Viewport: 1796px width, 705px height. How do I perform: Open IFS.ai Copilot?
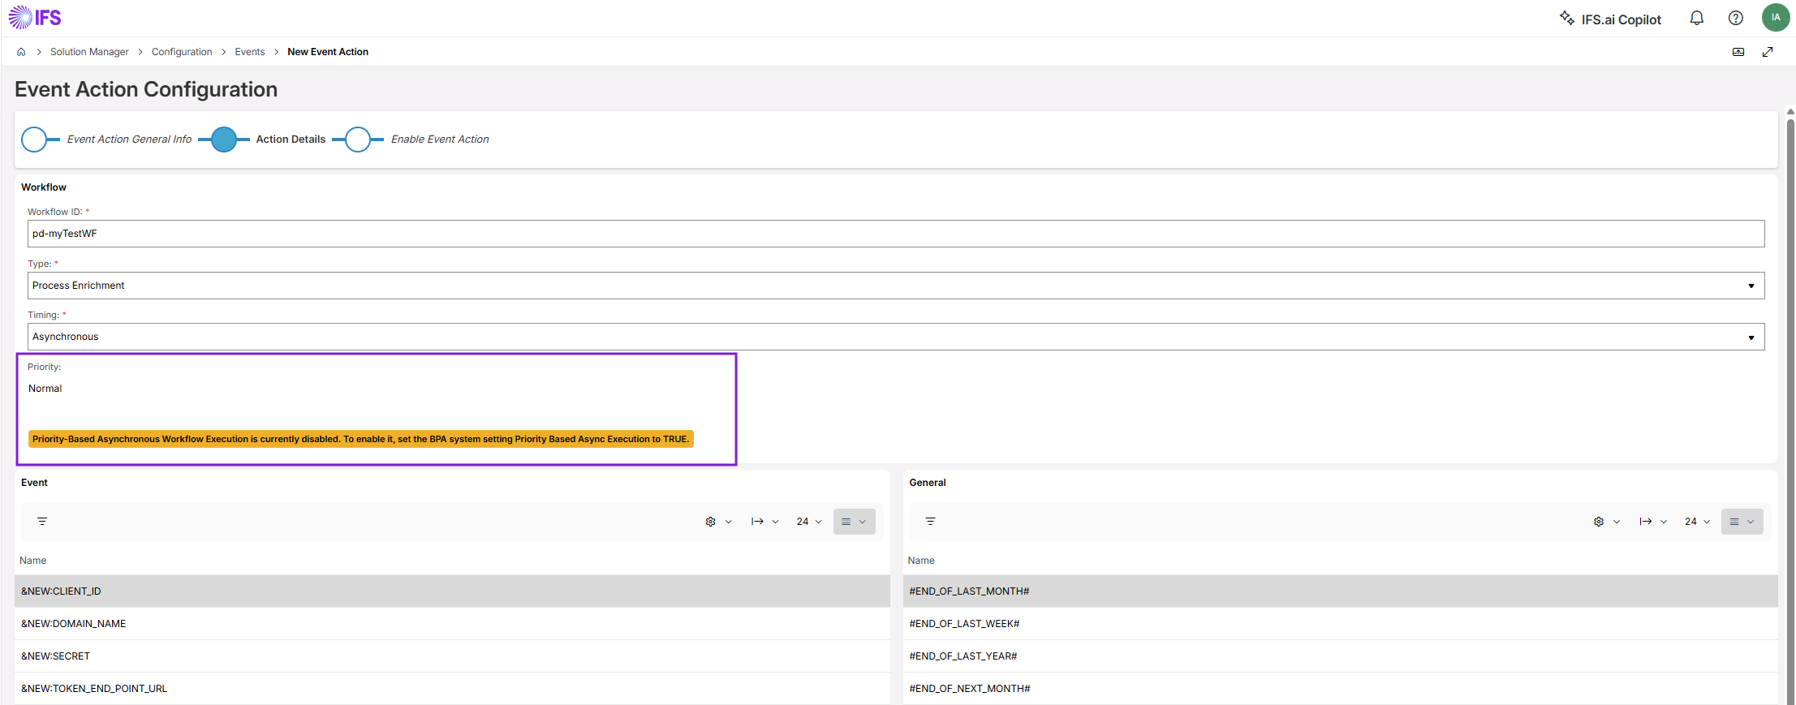click(x=1610, y=19)
